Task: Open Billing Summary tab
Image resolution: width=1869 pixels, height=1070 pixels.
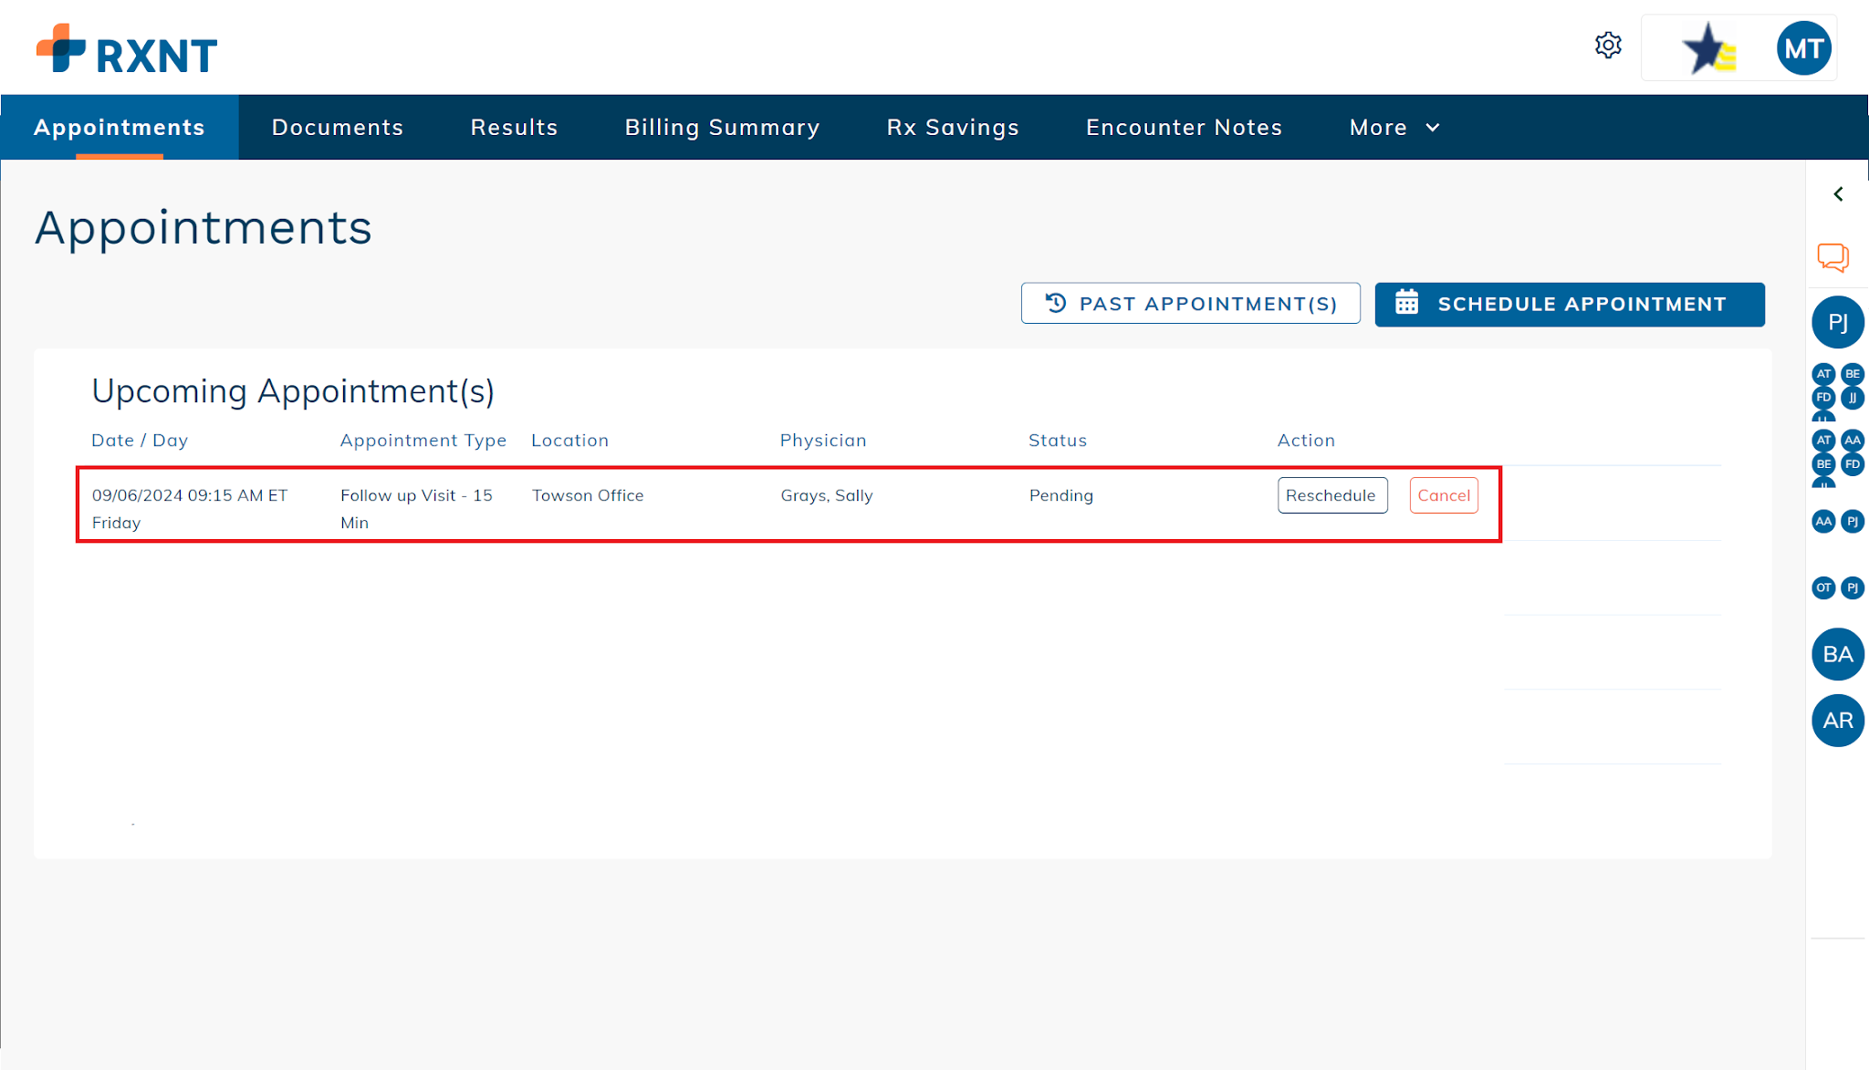Action: (722, 128)
